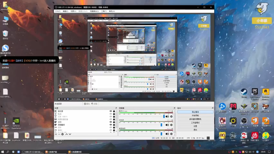Open 麦克风/Aux channel settings gear
This screenshot has width=274, height=154.
172,116
